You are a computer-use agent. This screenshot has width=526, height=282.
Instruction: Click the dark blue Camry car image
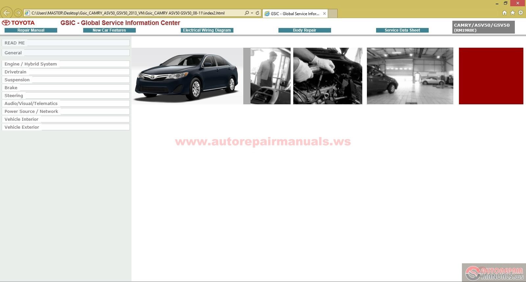187,76
